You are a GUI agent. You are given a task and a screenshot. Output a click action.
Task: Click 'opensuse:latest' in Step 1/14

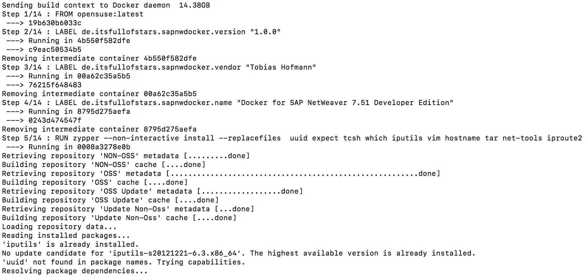110,14
